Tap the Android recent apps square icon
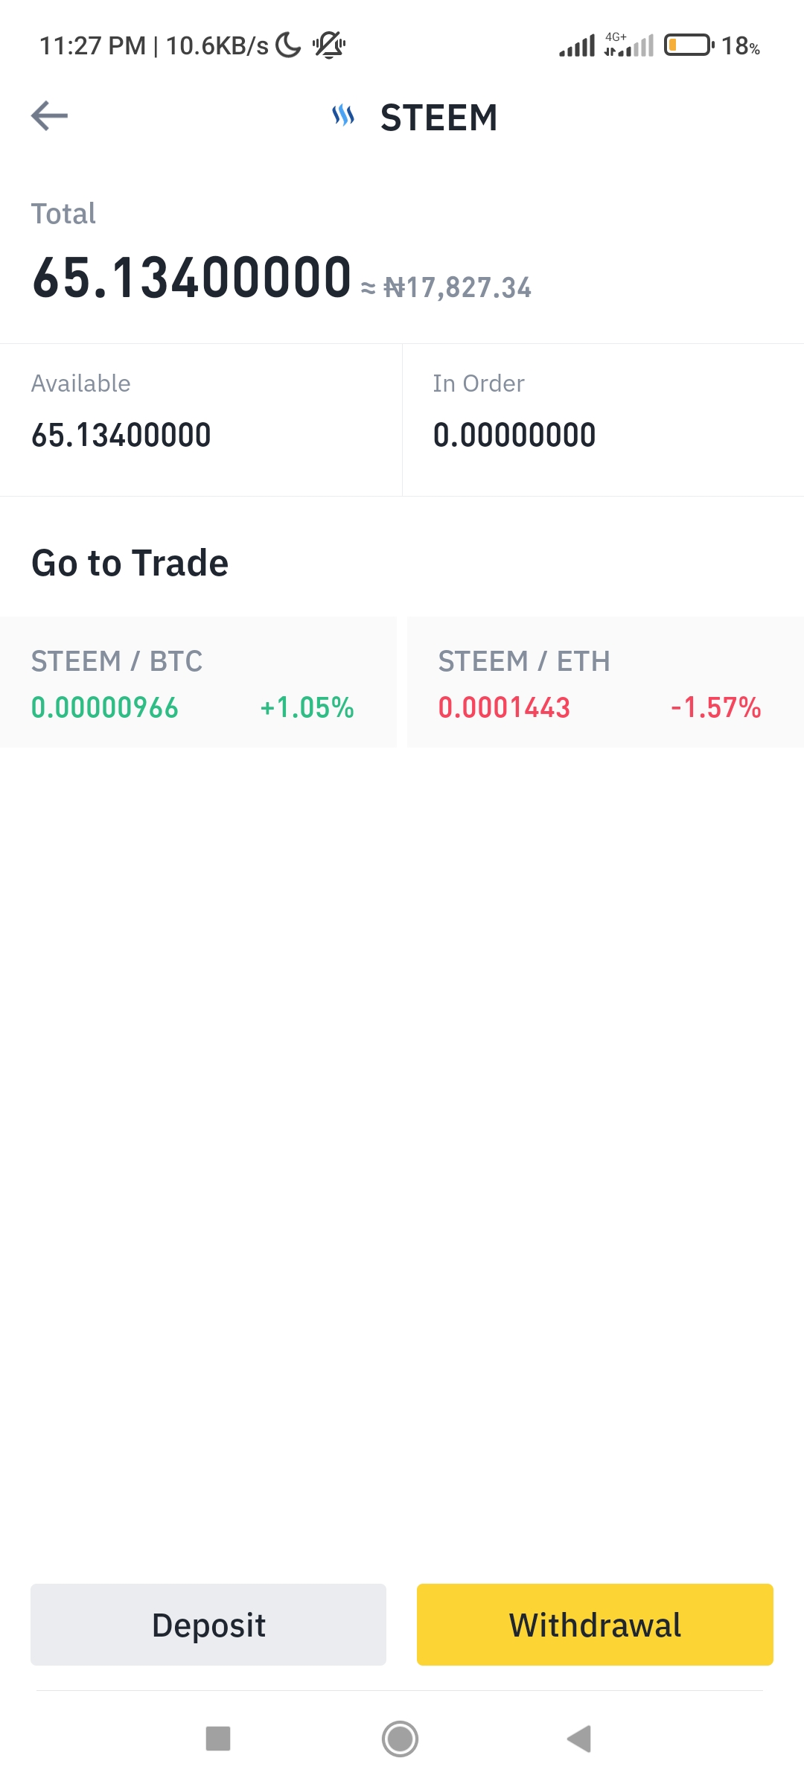Viewport: 804px width, 1787px height. pyautogui.click(x=218, y=1739)
